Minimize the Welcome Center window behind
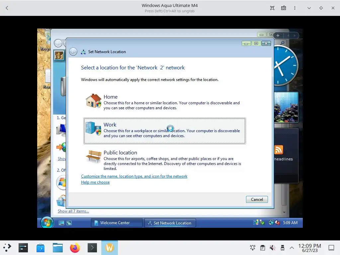This screenshot has width=340, height=255. click(262, 35)
